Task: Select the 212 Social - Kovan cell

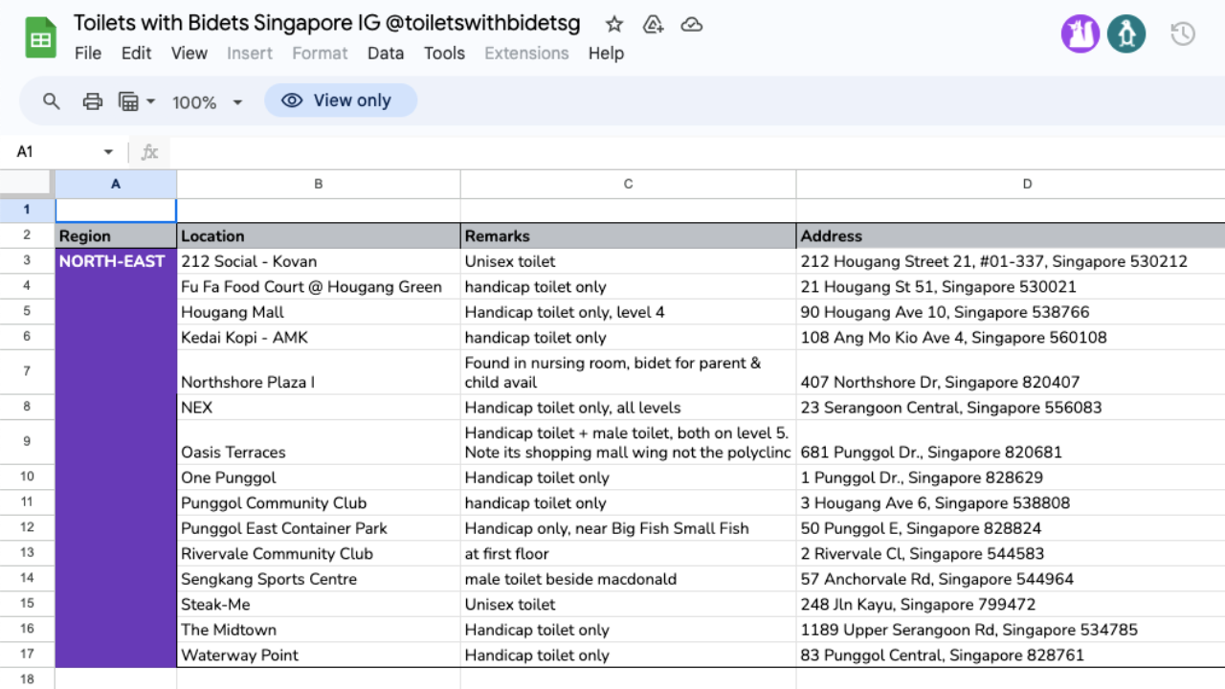Action: [x=319, y=261]
